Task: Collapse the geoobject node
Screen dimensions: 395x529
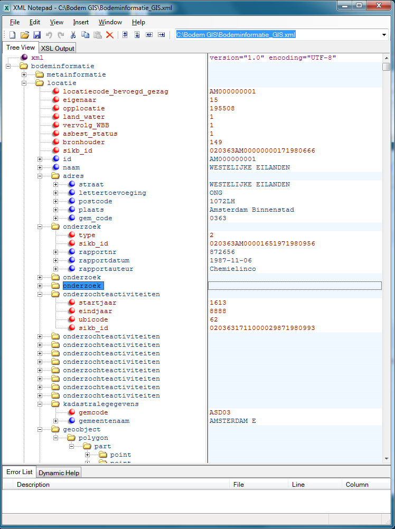Action: pyautogui.click(x=40, y=429)
